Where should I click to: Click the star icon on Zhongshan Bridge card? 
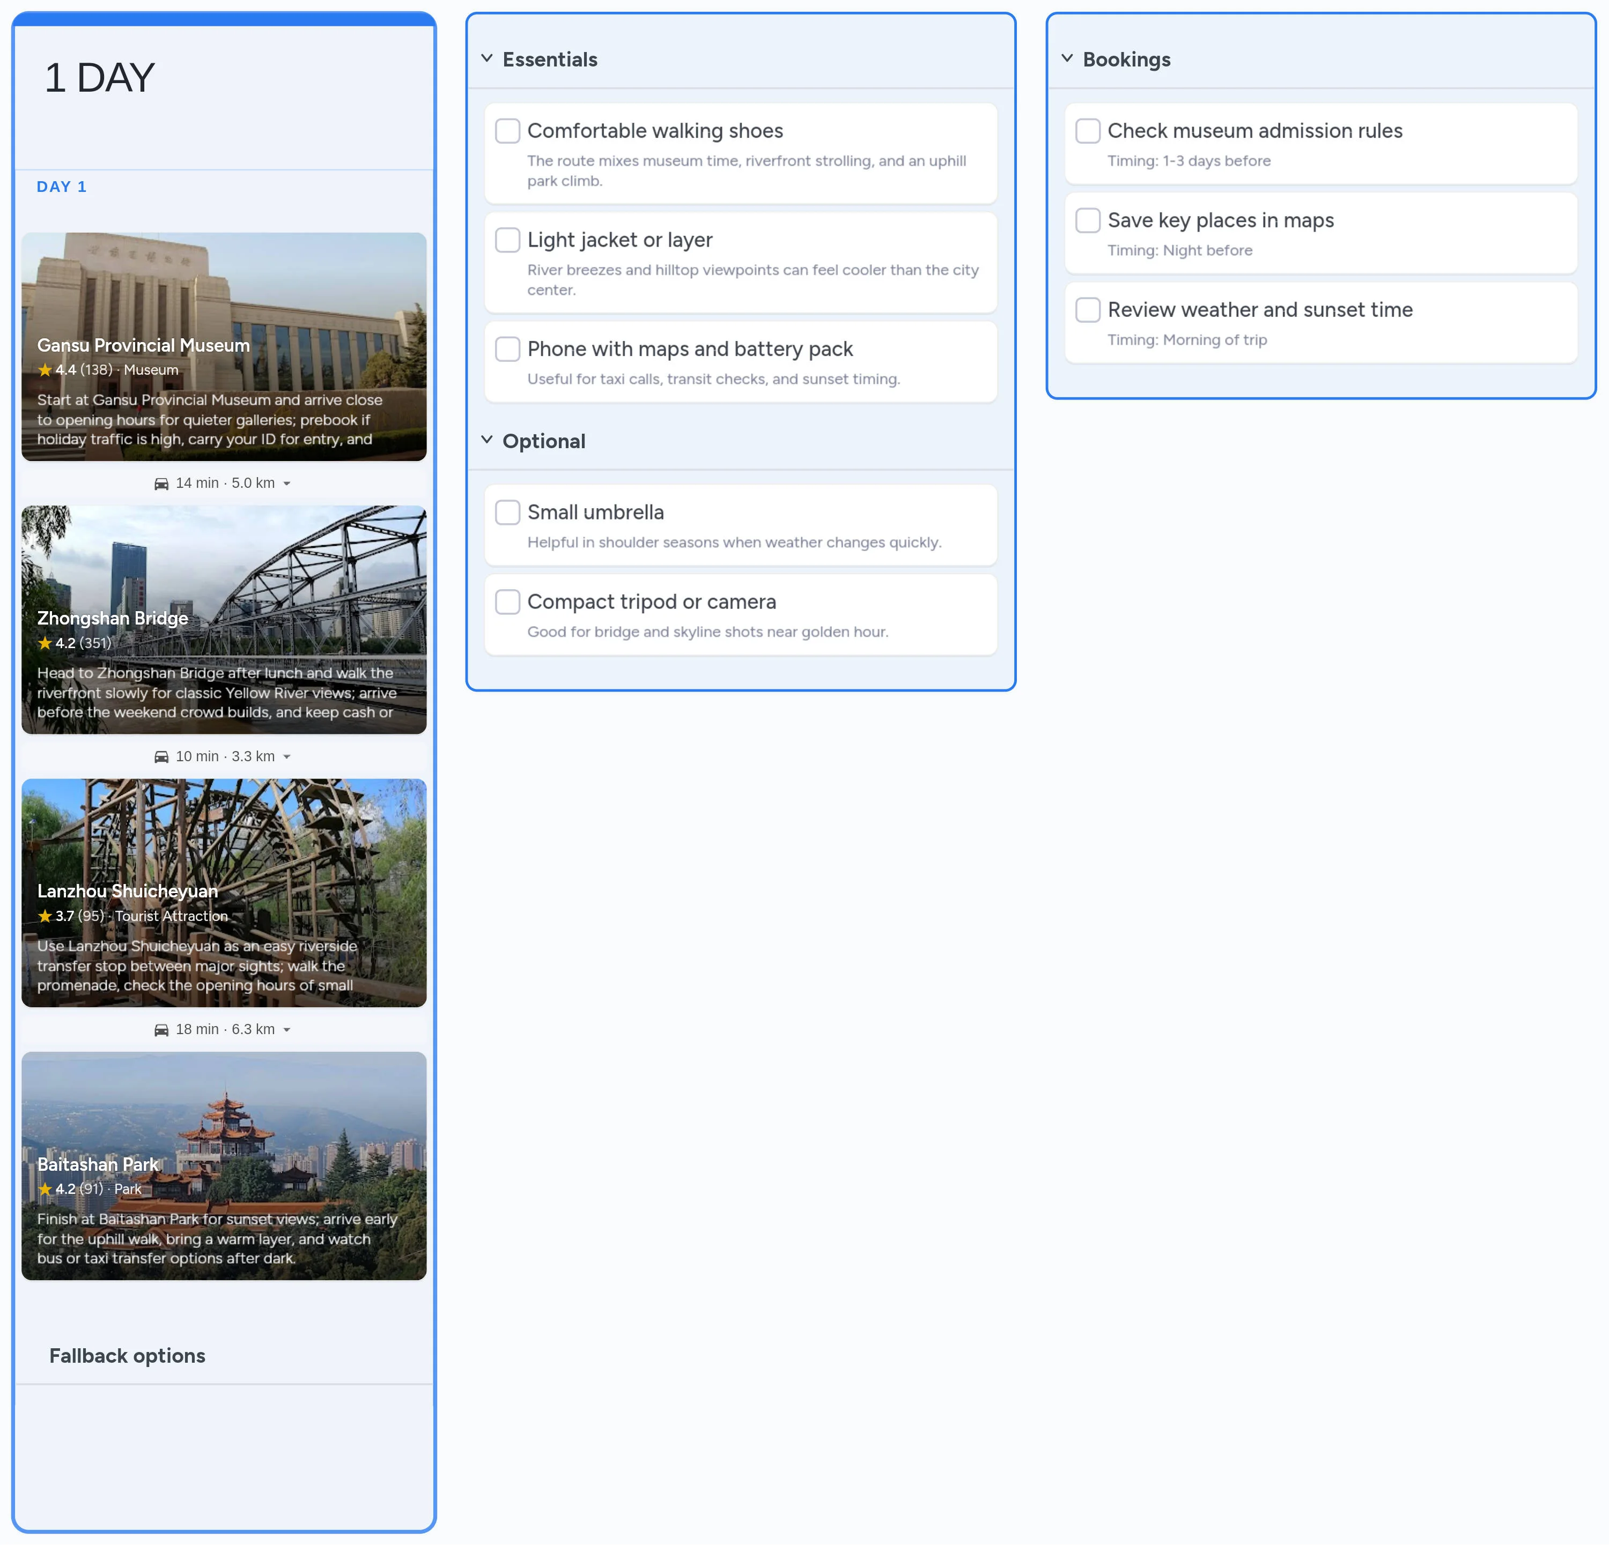point(45,643)
